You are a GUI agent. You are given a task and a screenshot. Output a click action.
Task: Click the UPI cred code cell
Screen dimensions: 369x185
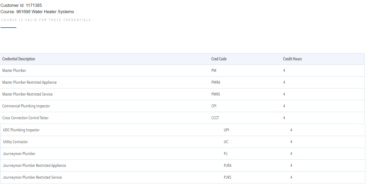[227, 130]
